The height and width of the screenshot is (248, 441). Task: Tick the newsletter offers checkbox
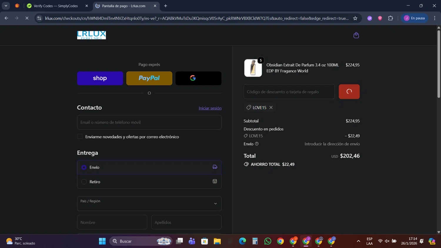point(80,137)
